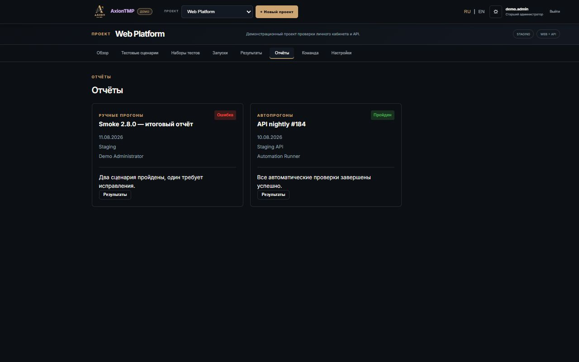Click the Ошибка status badge
Screen dimensions: 579x362
coord(225,115)
